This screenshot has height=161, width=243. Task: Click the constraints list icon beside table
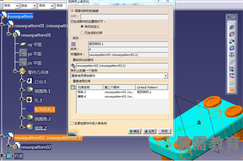click(73, 87)
